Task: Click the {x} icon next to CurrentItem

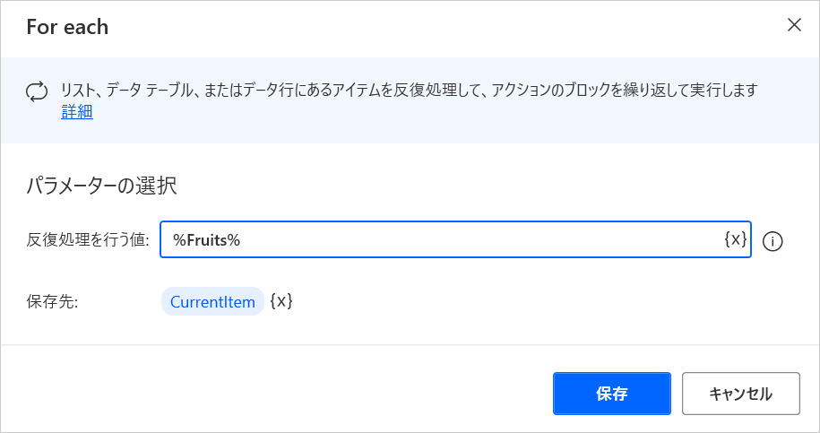Action: [x=281, y=302]
